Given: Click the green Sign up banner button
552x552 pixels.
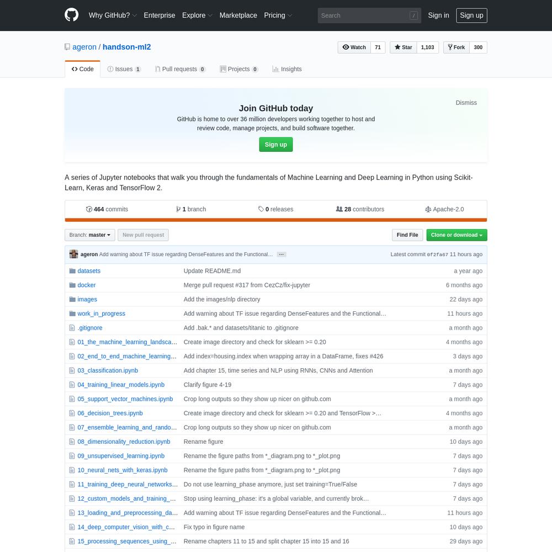Looking at the screenshot, I should 275,144.
